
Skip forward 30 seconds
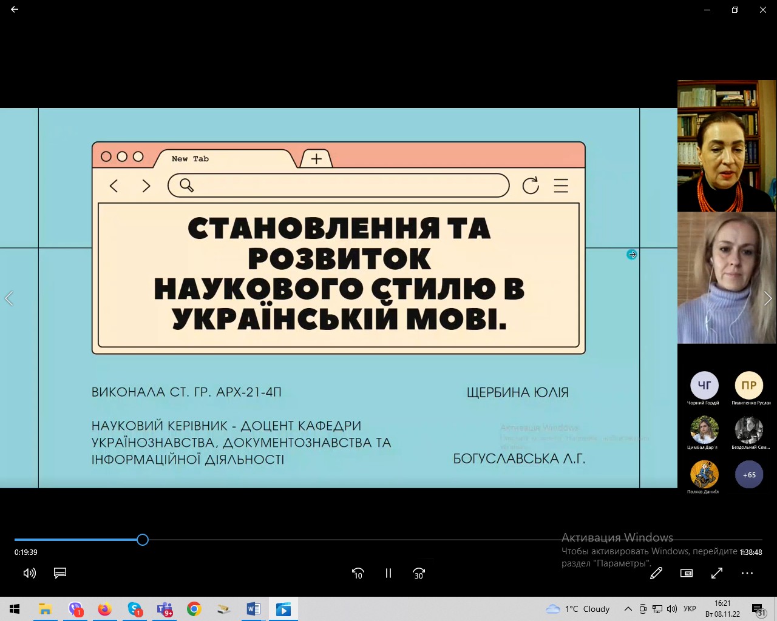(419, 573)
